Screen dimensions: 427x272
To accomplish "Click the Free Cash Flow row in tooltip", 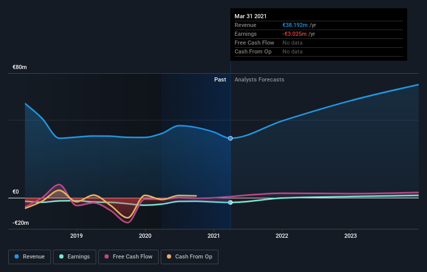I will [319, 43].
